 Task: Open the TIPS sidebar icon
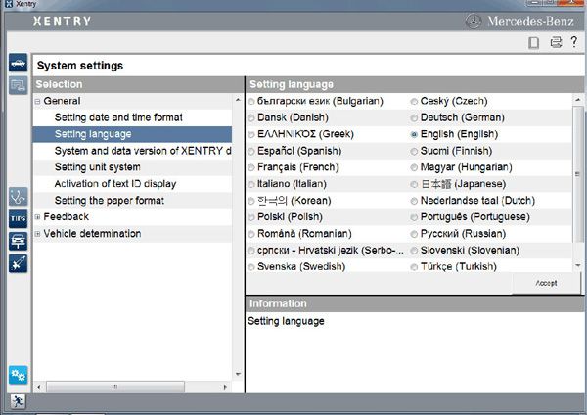click(x=18, y=218)
